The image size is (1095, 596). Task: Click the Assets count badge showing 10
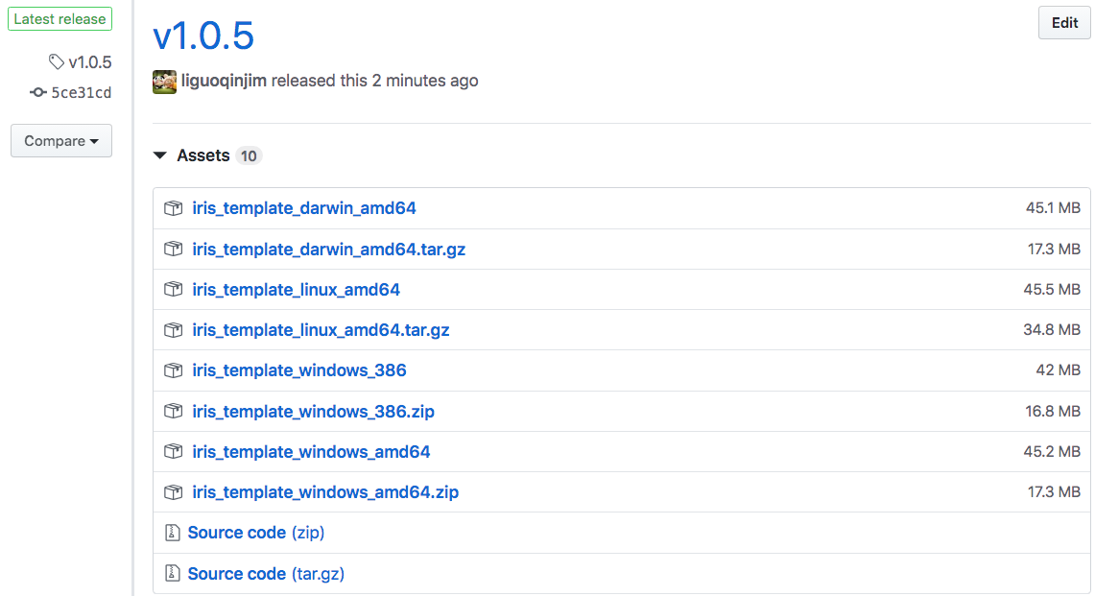249,155
